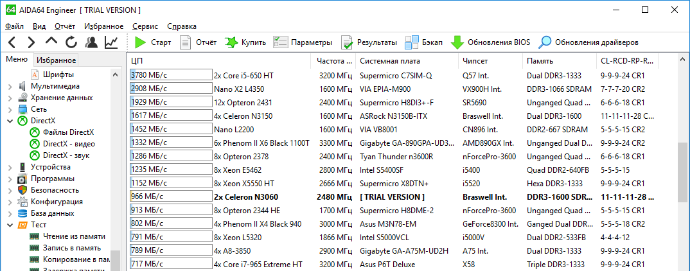Click the results list scroll-up arrow
Screen dimensions: 690x271
click(x=684, y=59)
